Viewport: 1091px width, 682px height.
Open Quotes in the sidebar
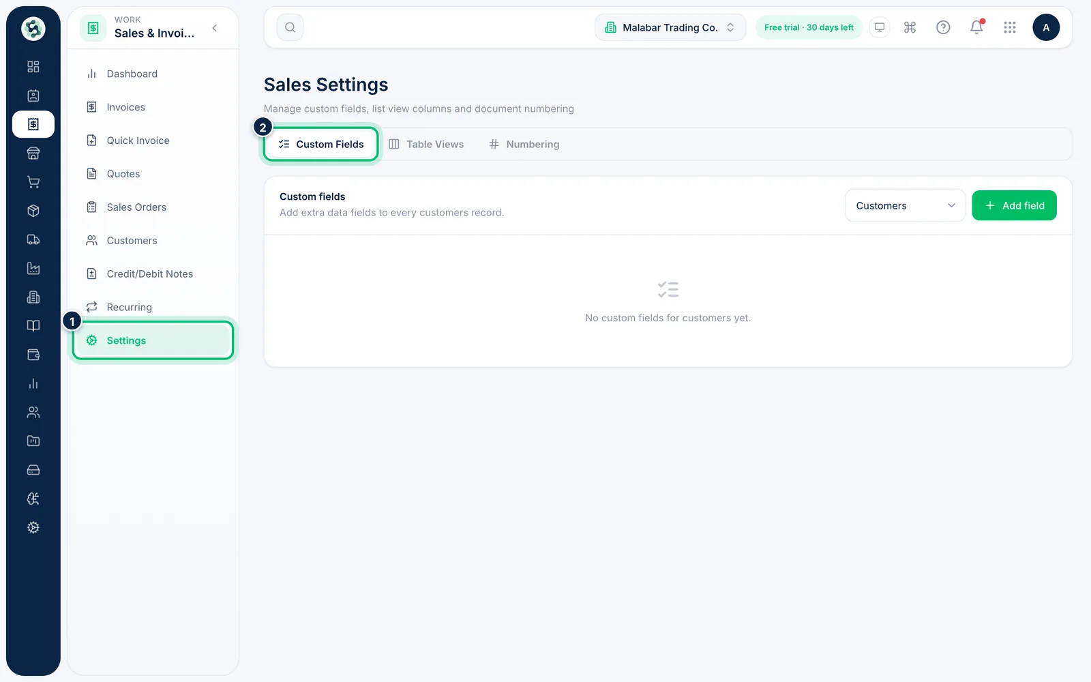pyautogui.click(x=153, y=174)
